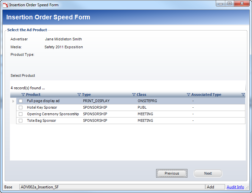Click filter icon on Associated Type column
The height and width of the screenshot is (193, 252).
point(188,95)
